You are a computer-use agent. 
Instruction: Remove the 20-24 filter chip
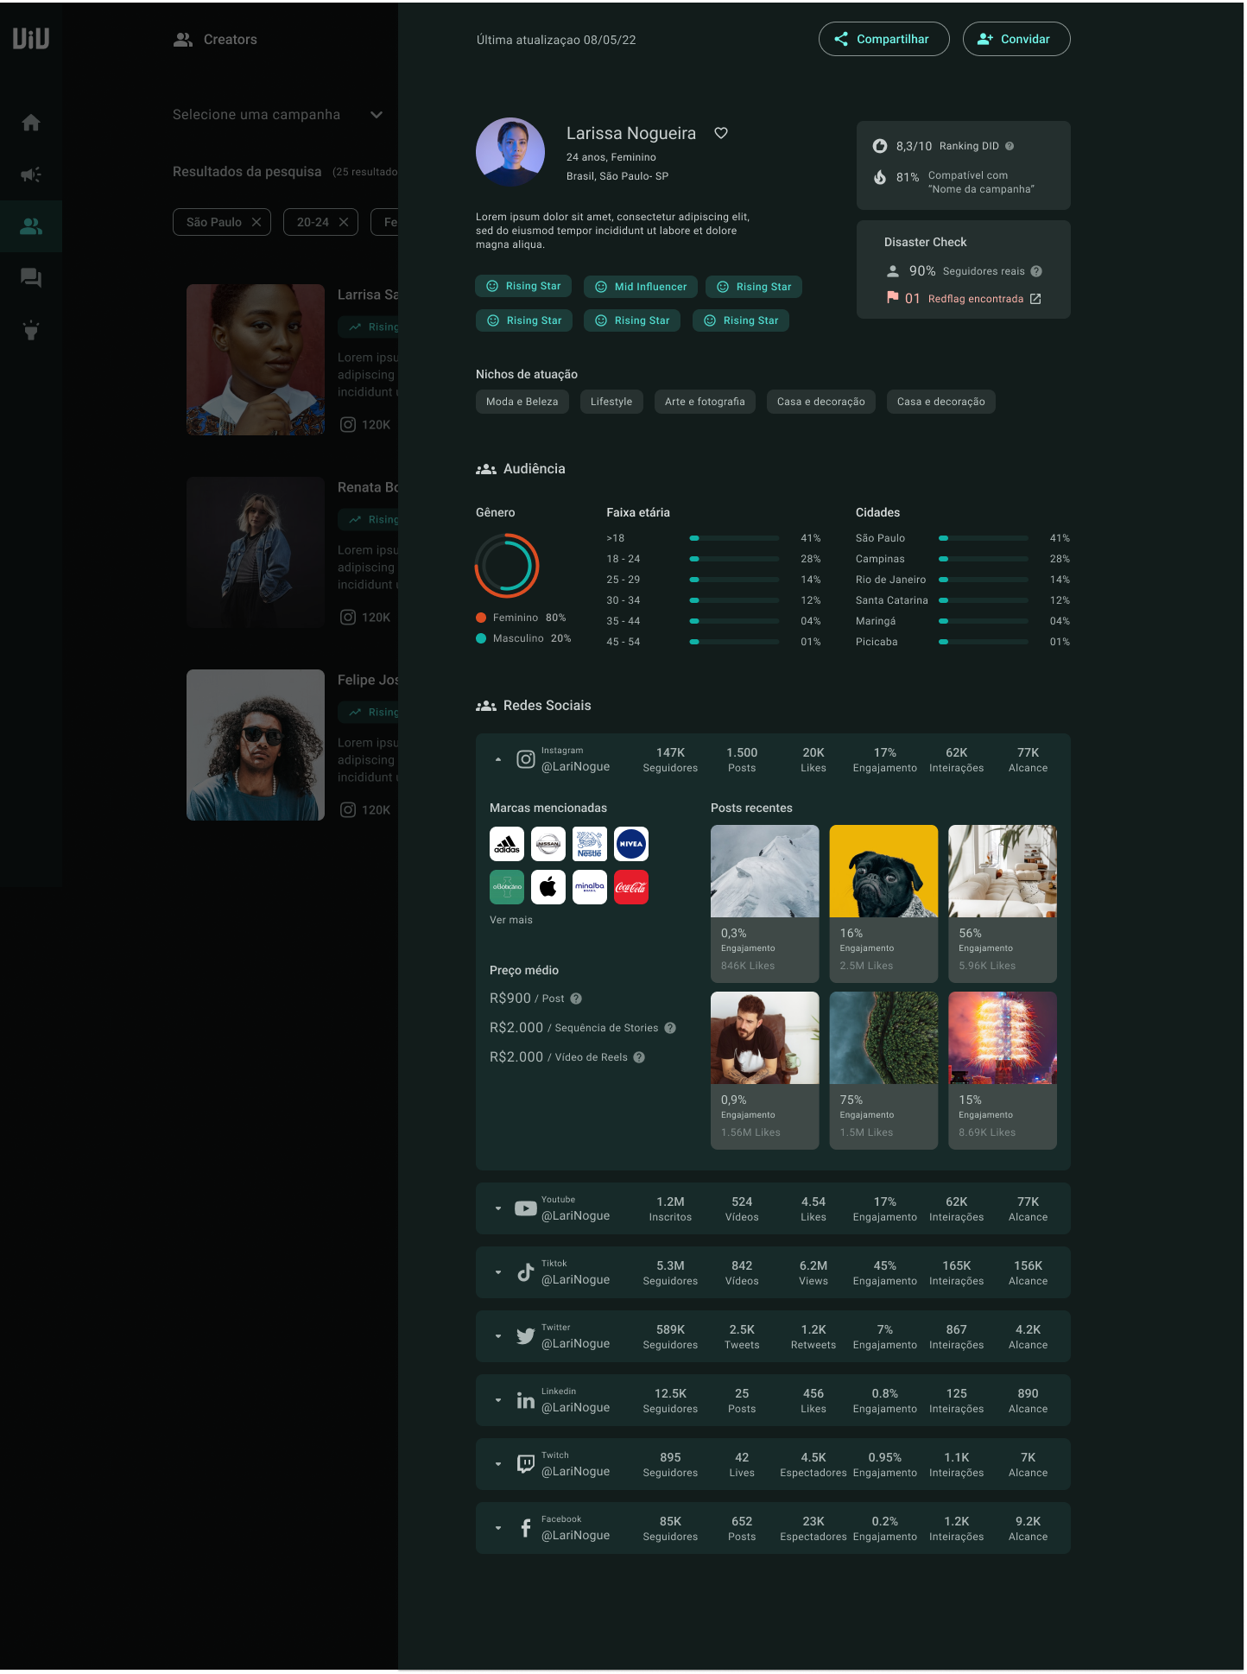(x=344, y=222)
